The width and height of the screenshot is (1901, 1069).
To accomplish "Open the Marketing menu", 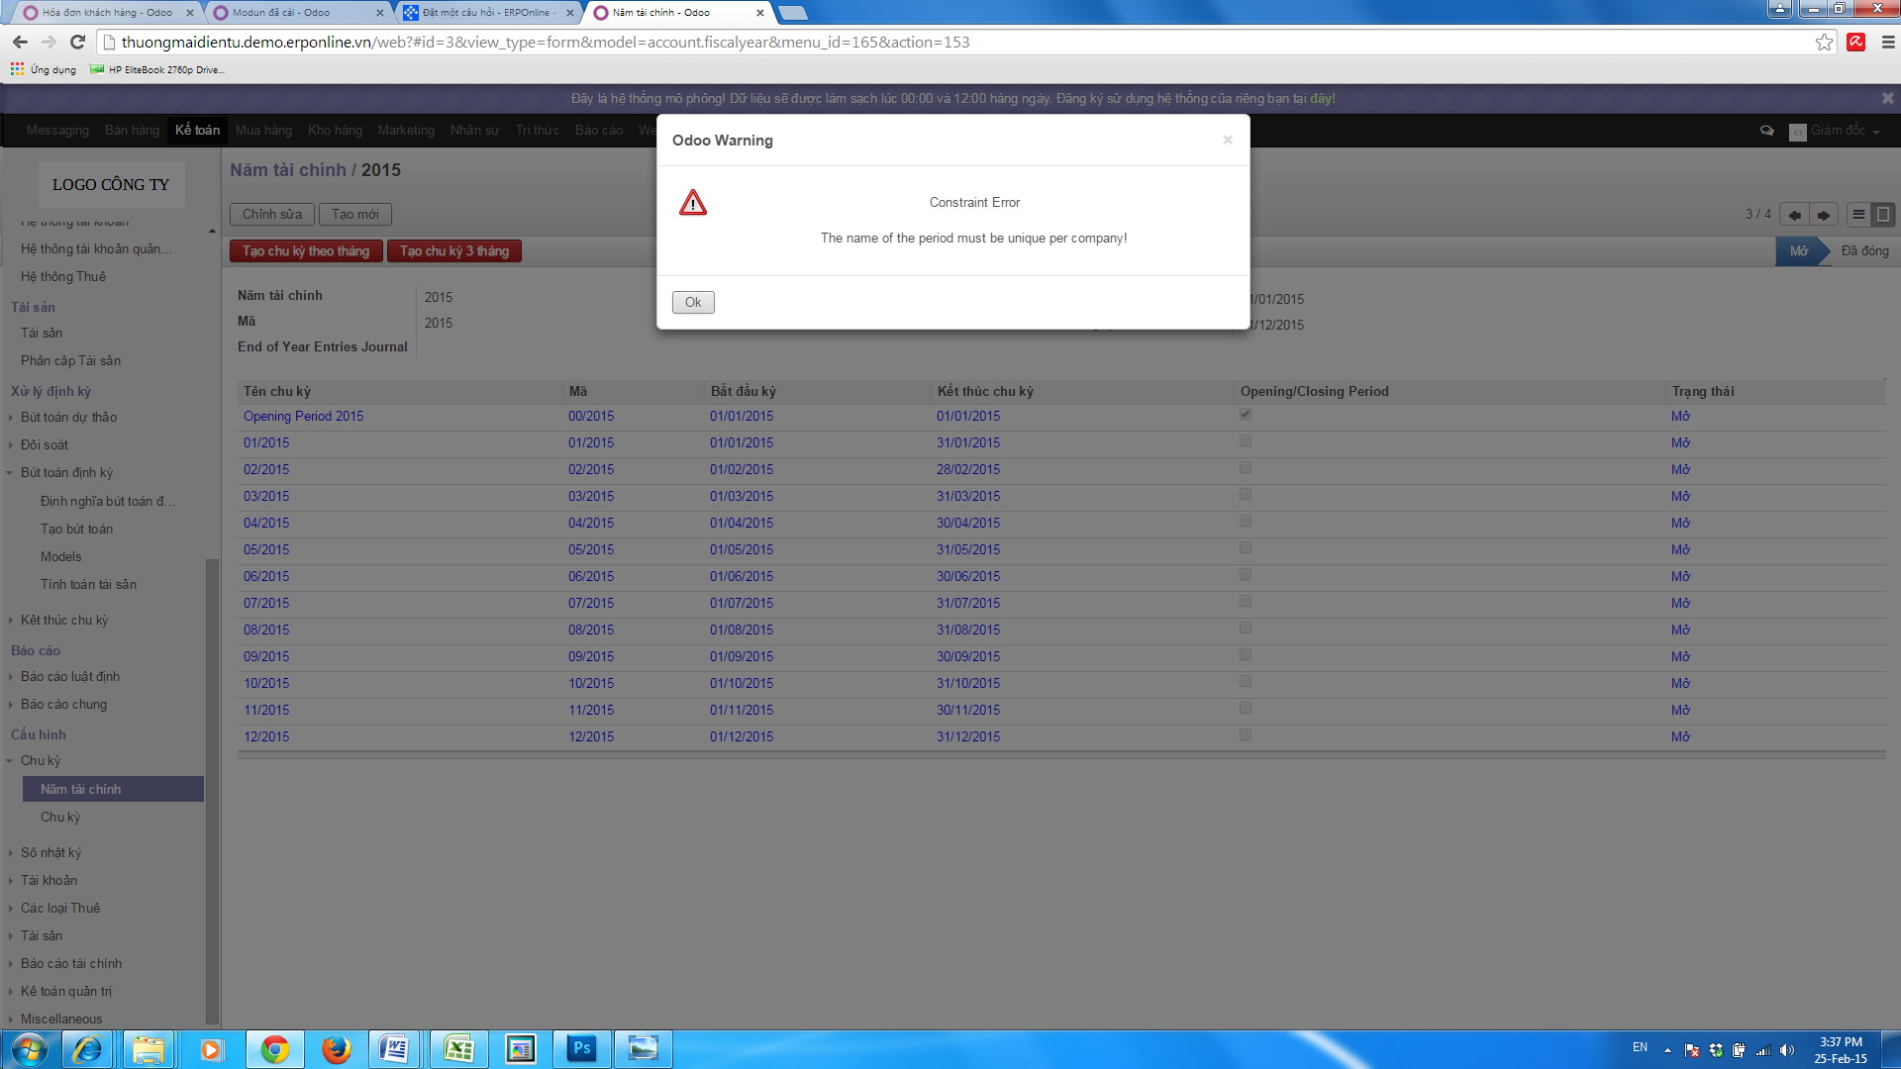I will point(406,130).
